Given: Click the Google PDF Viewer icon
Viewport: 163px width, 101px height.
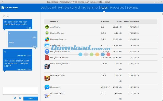Looking at the screenshot, I should coord(47,58).
